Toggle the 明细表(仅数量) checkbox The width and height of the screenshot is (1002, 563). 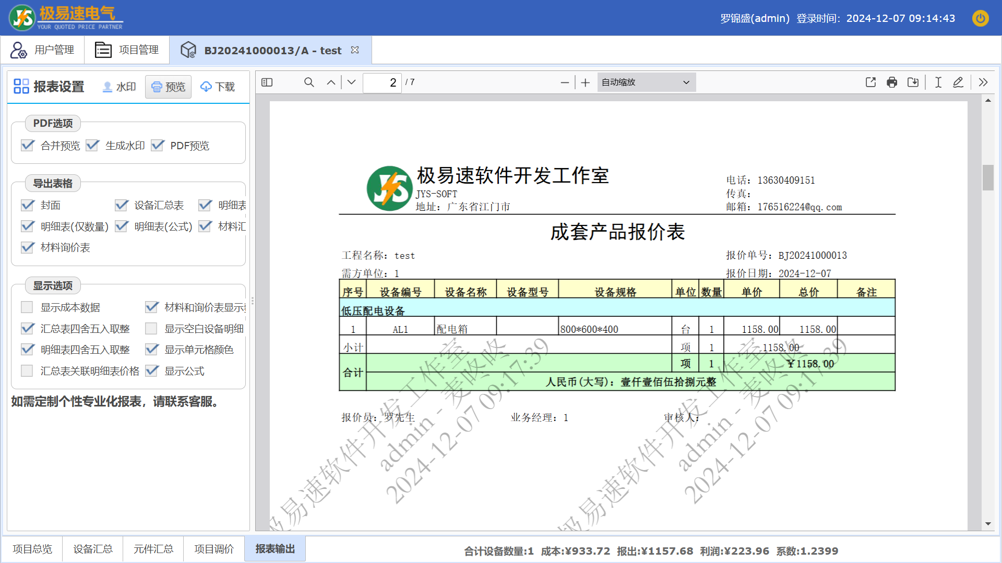[27, 226]
